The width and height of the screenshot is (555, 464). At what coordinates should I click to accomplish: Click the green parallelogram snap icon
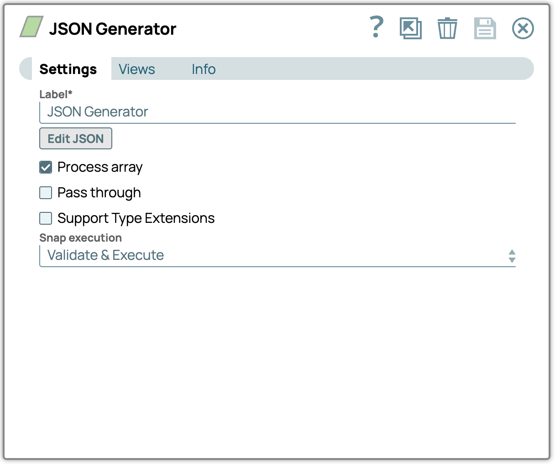tap(31, 27)
